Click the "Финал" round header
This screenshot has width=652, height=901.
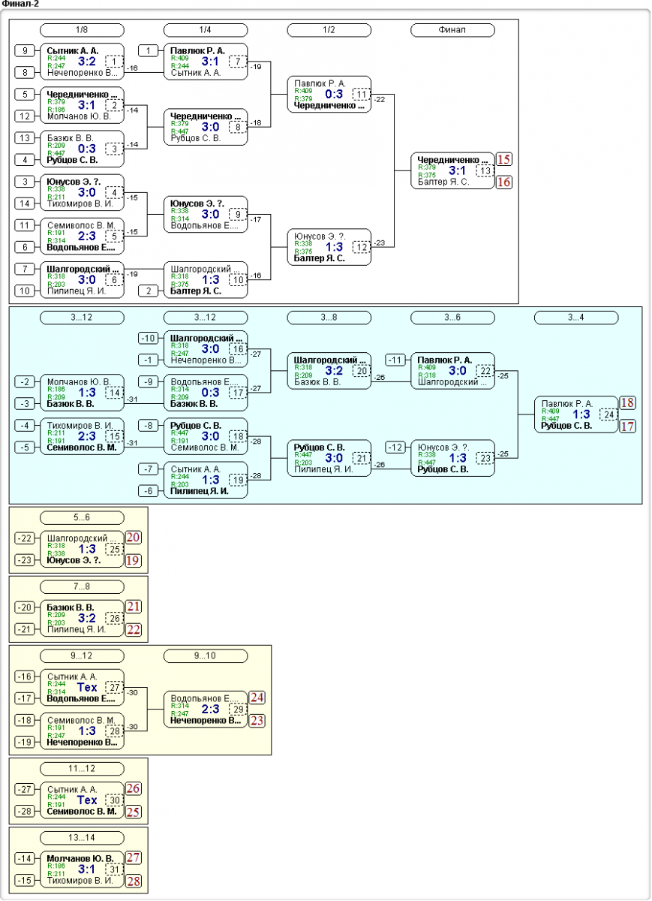452,30
